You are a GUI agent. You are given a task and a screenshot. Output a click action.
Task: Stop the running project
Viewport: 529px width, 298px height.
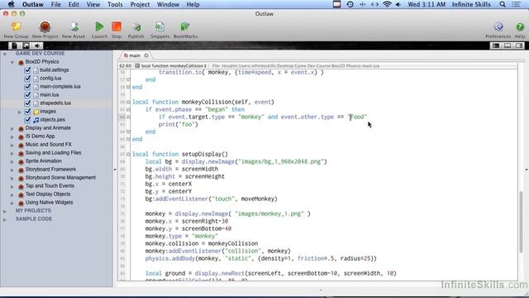(x=117, y=26)
